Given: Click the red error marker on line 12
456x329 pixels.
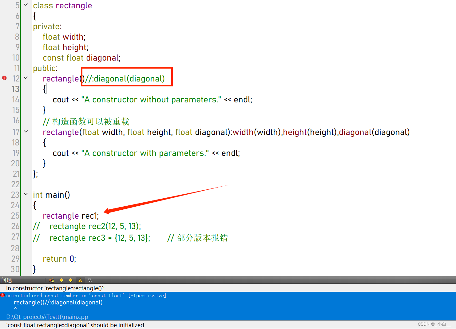Looking at the screenshot, I should pos(4,78).
